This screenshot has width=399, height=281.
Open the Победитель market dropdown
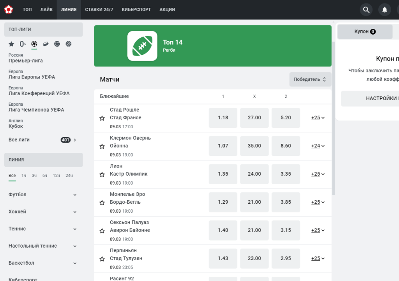(310, 79)
